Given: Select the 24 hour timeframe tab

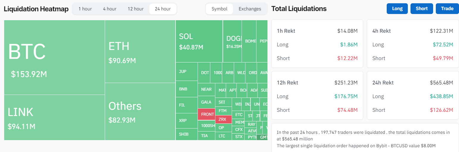Looking at the screenshot, I should pos(163,9).
